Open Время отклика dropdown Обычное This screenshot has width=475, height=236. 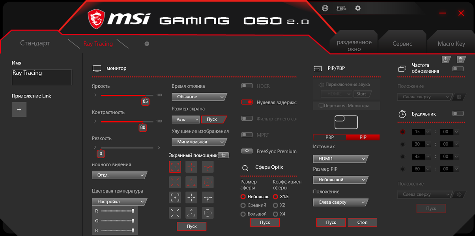click(x=199, y=97)
